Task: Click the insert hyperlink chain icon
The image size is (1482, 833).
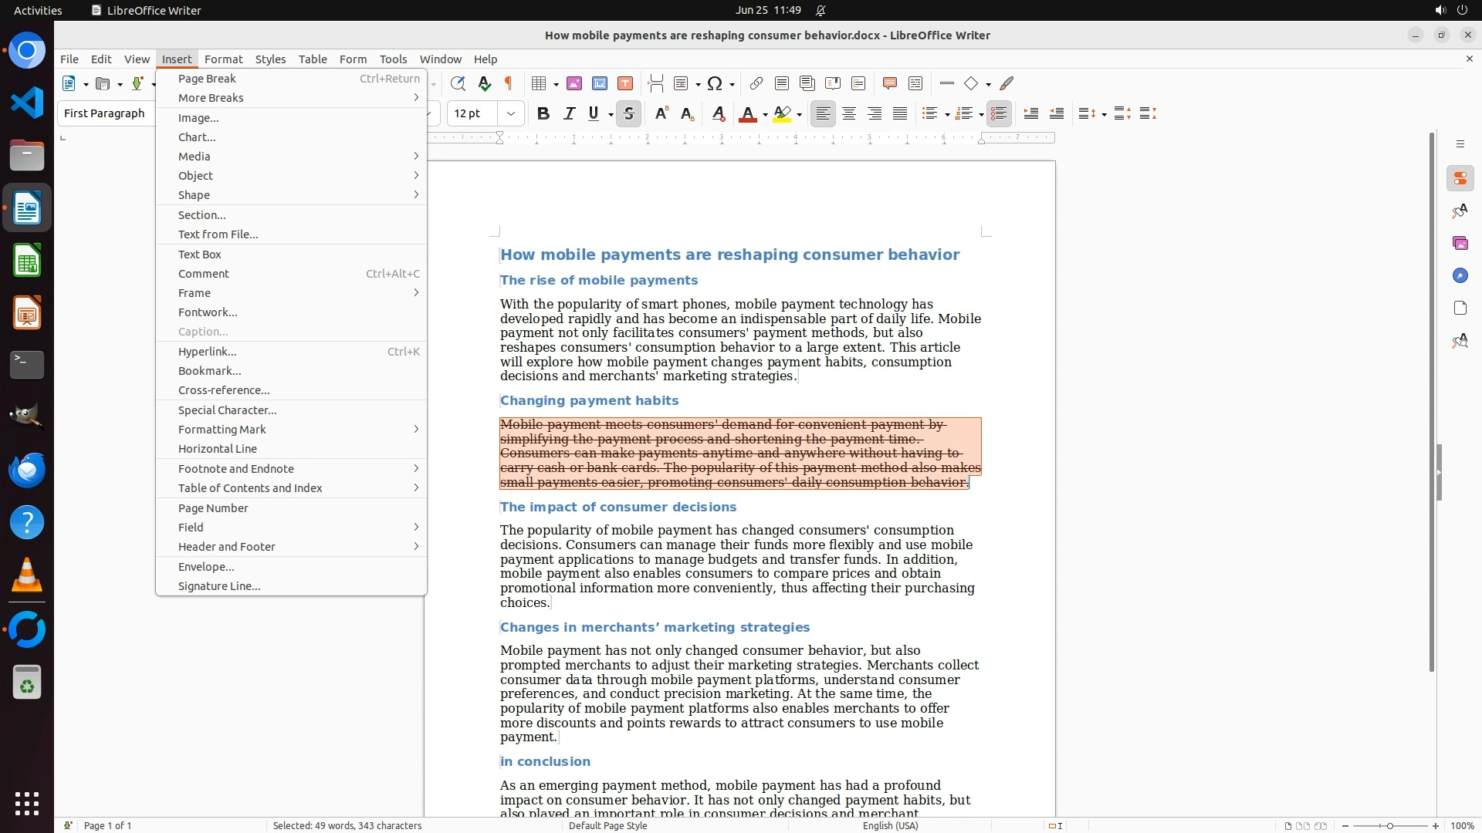Action: point(756,83)
